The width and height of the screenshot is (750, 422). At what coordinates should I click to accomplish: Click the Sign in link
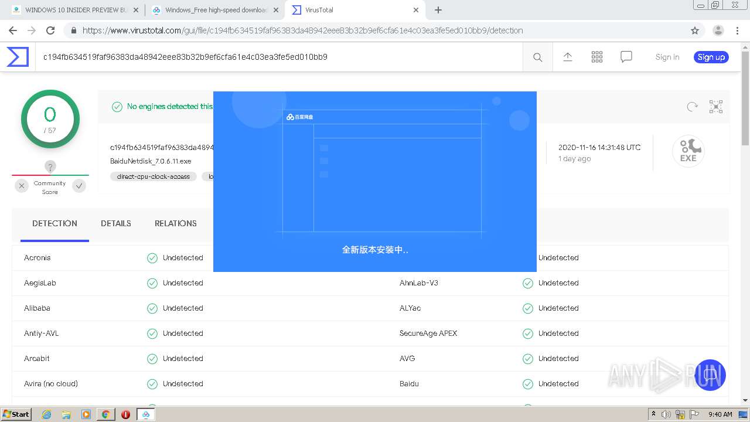[667, 57]
